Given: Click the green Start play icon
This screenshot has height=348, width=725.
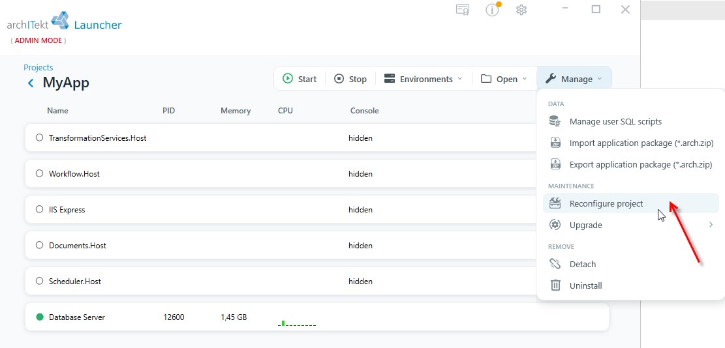Looking at the screenshot, I should click(x=288, y=79).
